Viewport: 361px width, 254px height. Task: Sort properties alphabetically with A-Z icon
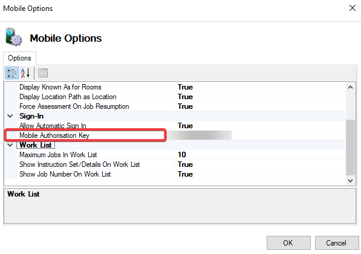(25, 73)
